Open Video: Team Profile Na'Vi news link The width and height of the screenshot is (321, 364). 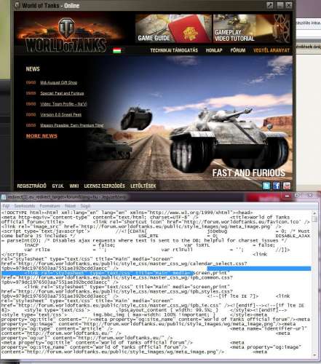63,104
